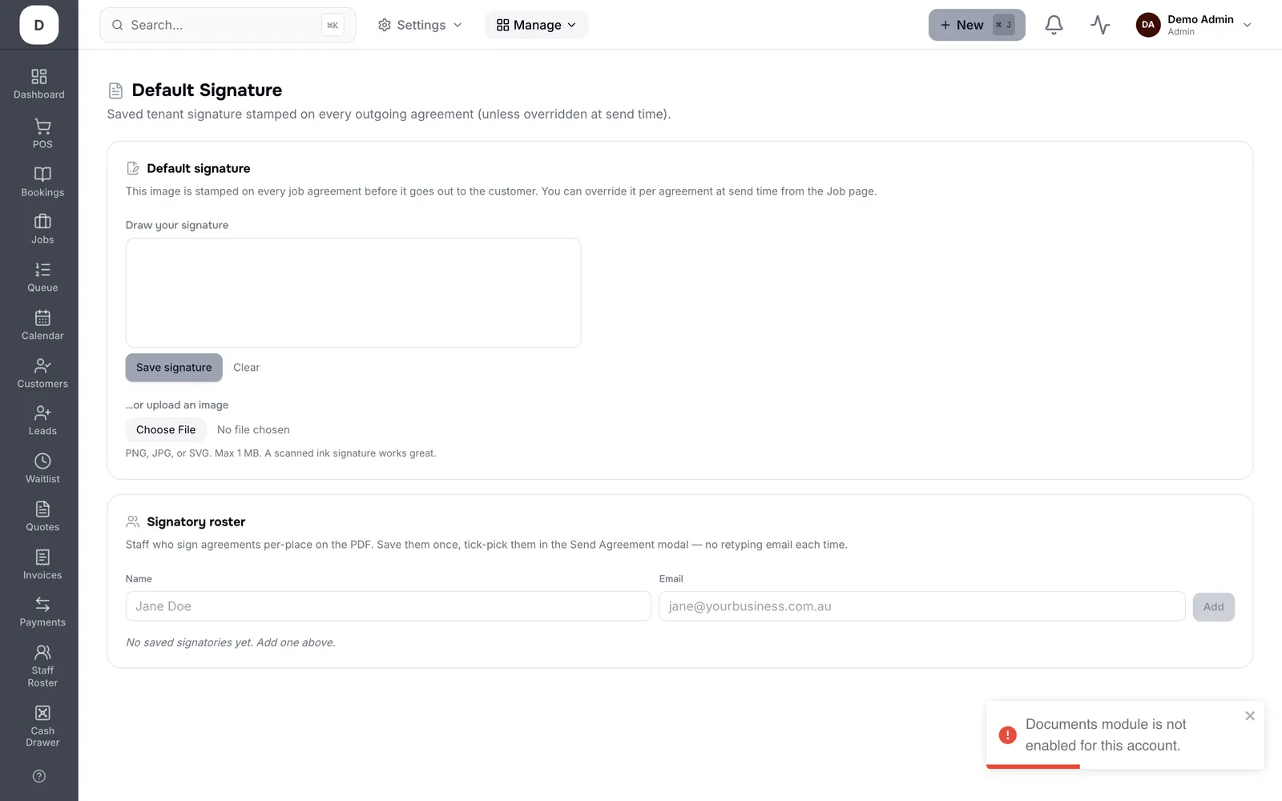Click the signatory Email input field
This screenshot has width=1282, height=801.
pos(921,606)
